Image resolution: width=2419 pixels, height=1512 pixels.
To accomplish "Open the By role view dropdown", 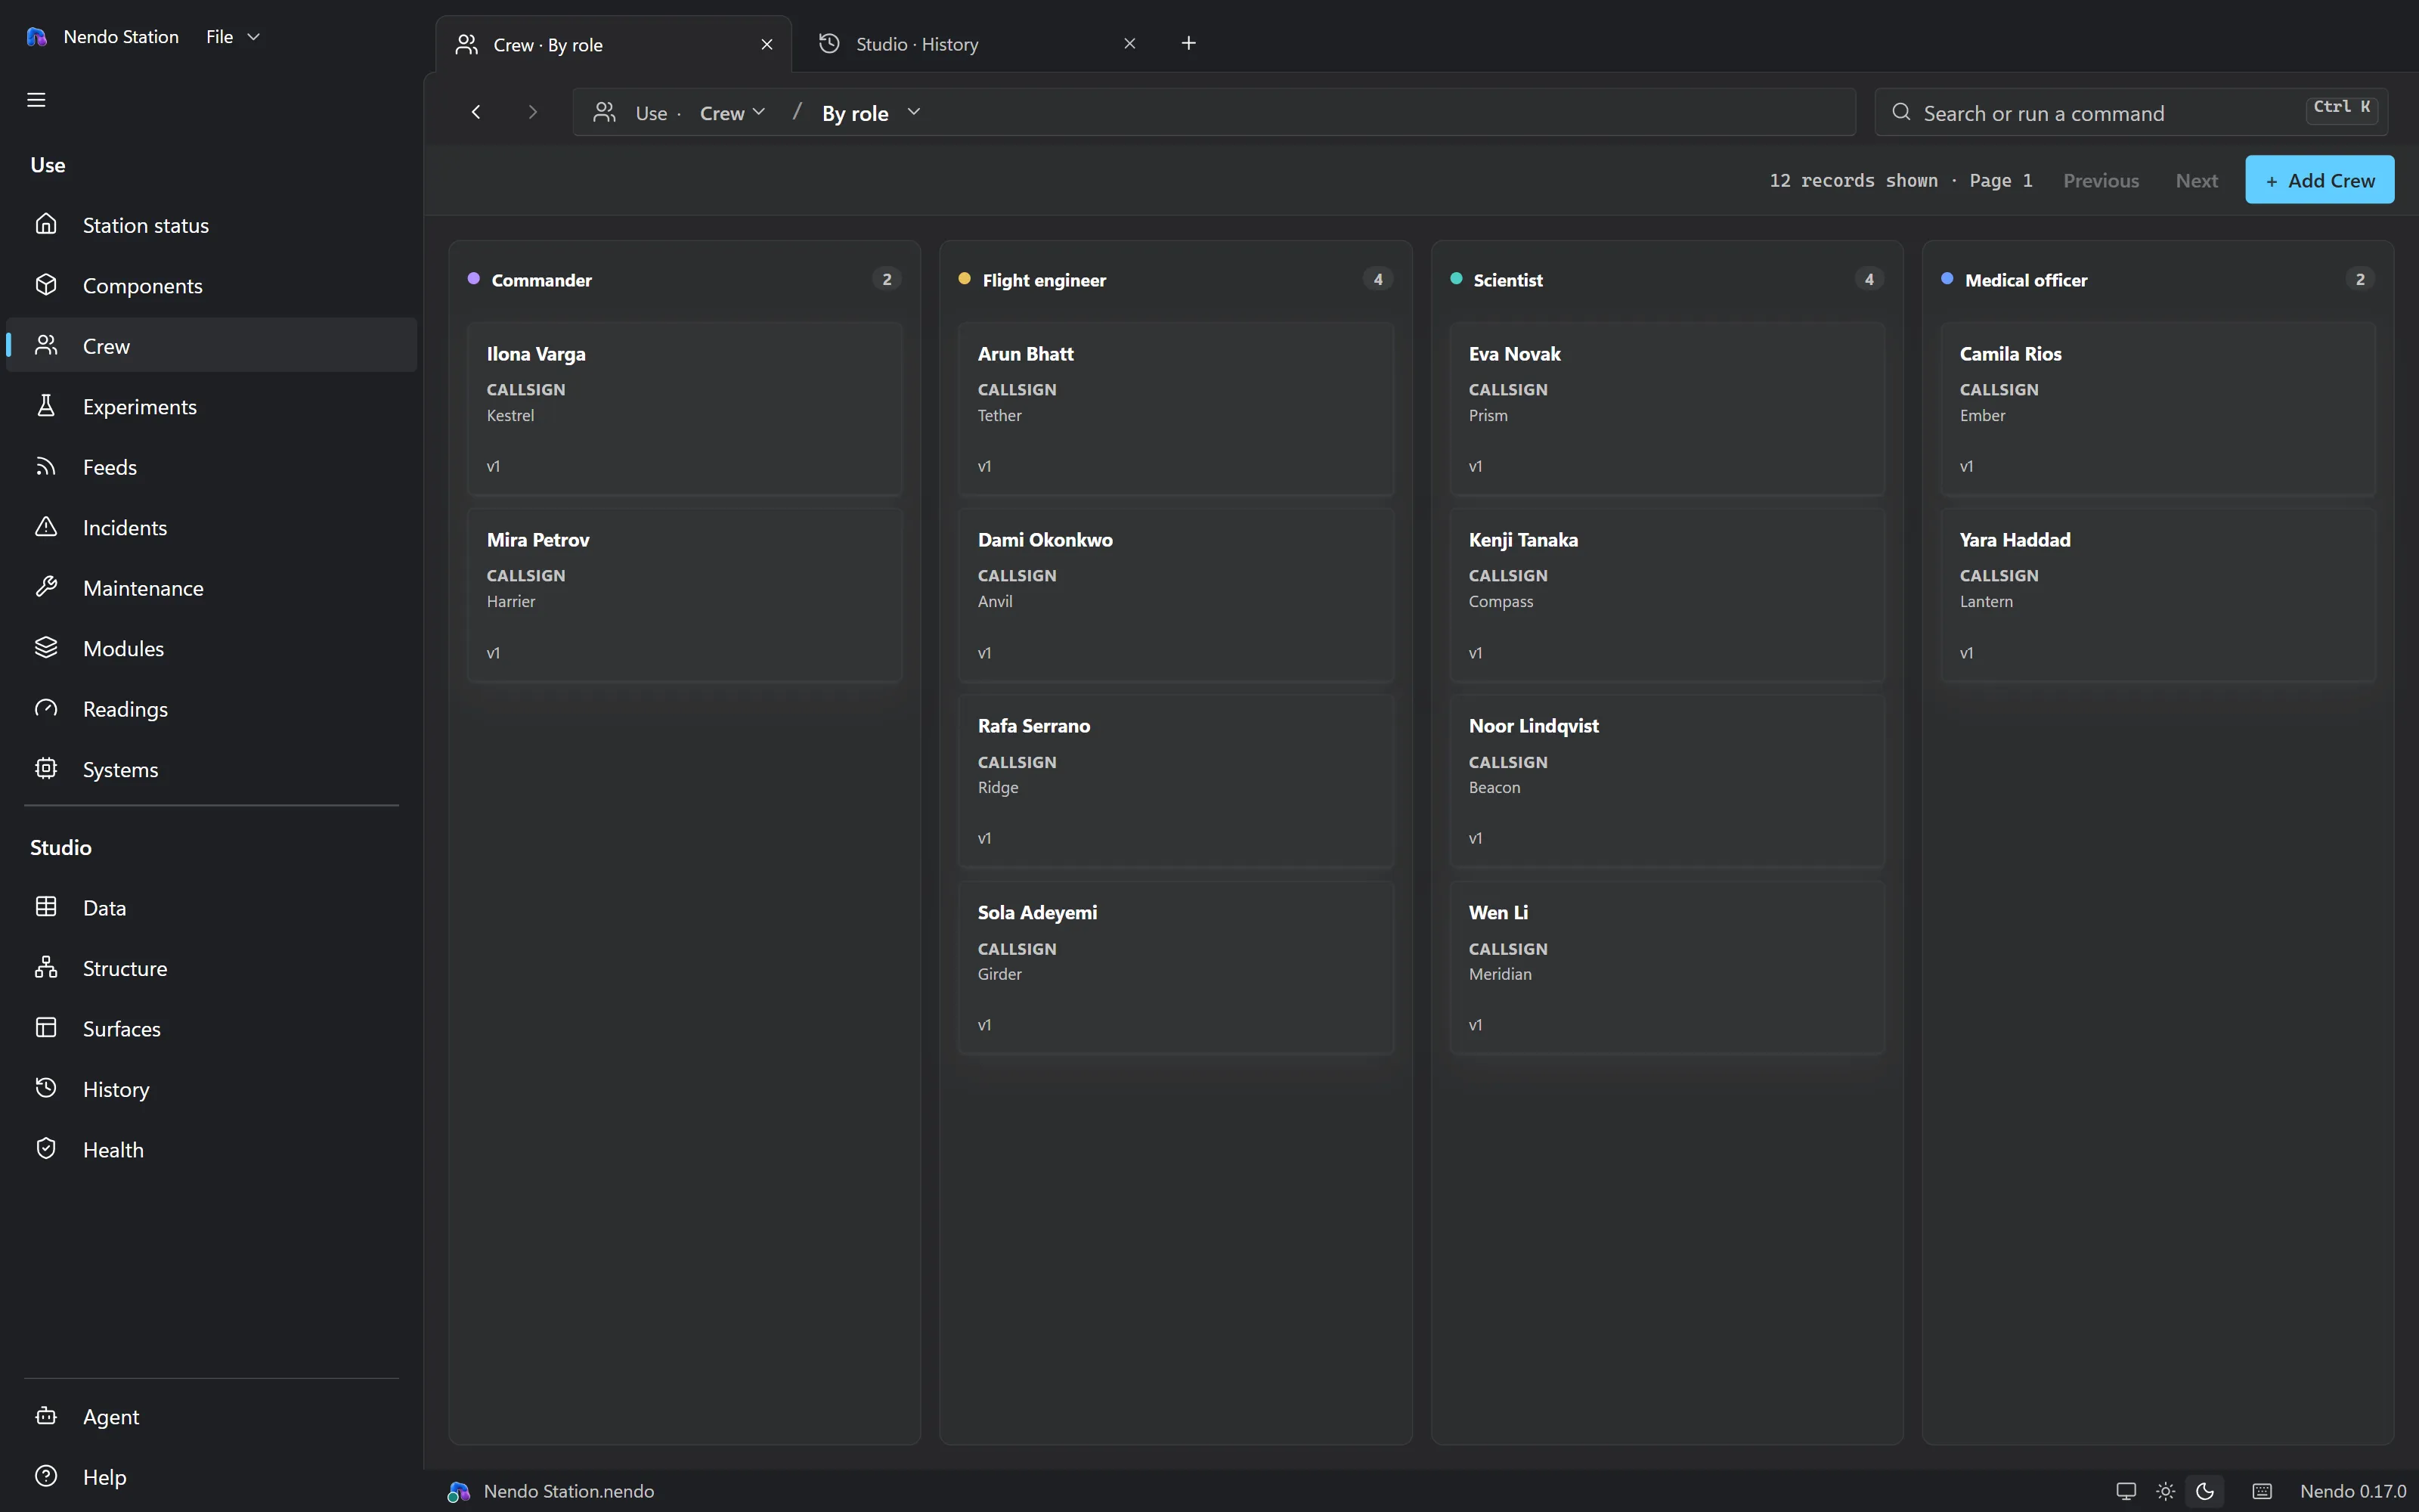I will pos(871,113).
